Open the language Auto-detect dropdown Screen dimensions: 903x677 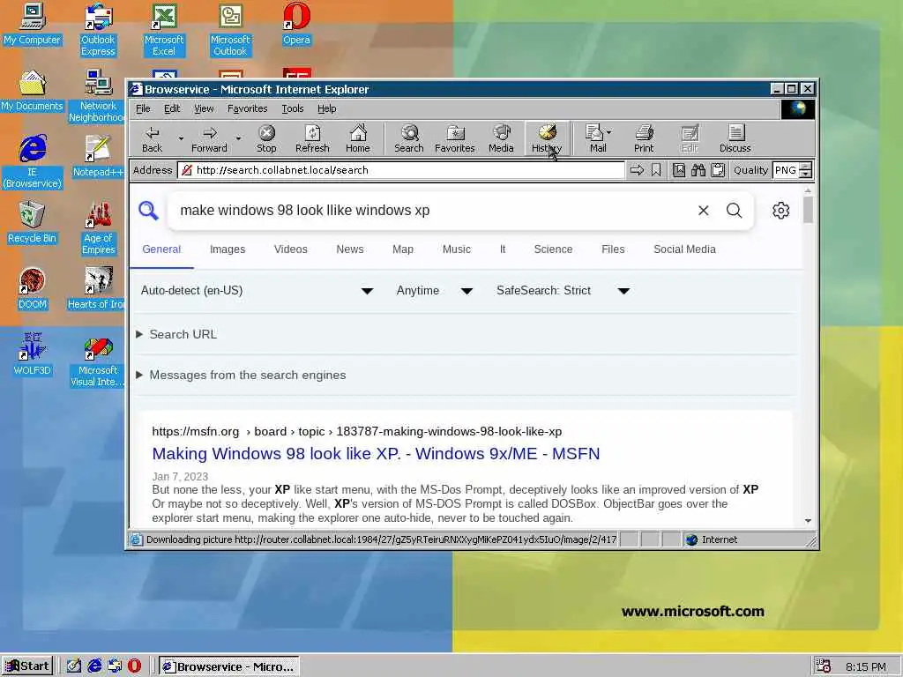257,291
